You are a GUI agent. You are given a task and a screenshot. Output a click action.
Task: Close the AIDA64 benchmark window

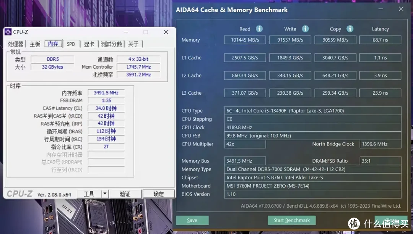[401, 9]
